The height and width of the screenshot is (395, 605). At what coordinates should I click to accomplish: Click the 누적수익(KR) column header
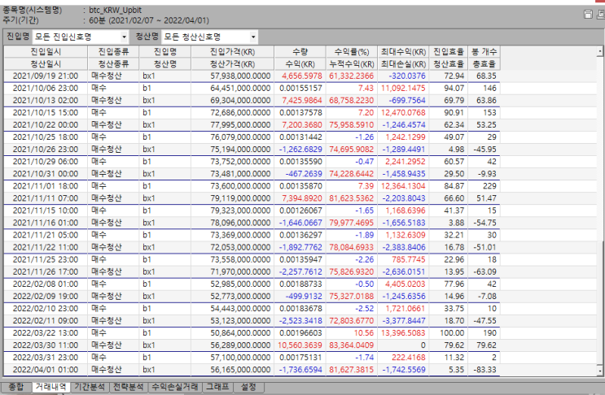point(352,64)
